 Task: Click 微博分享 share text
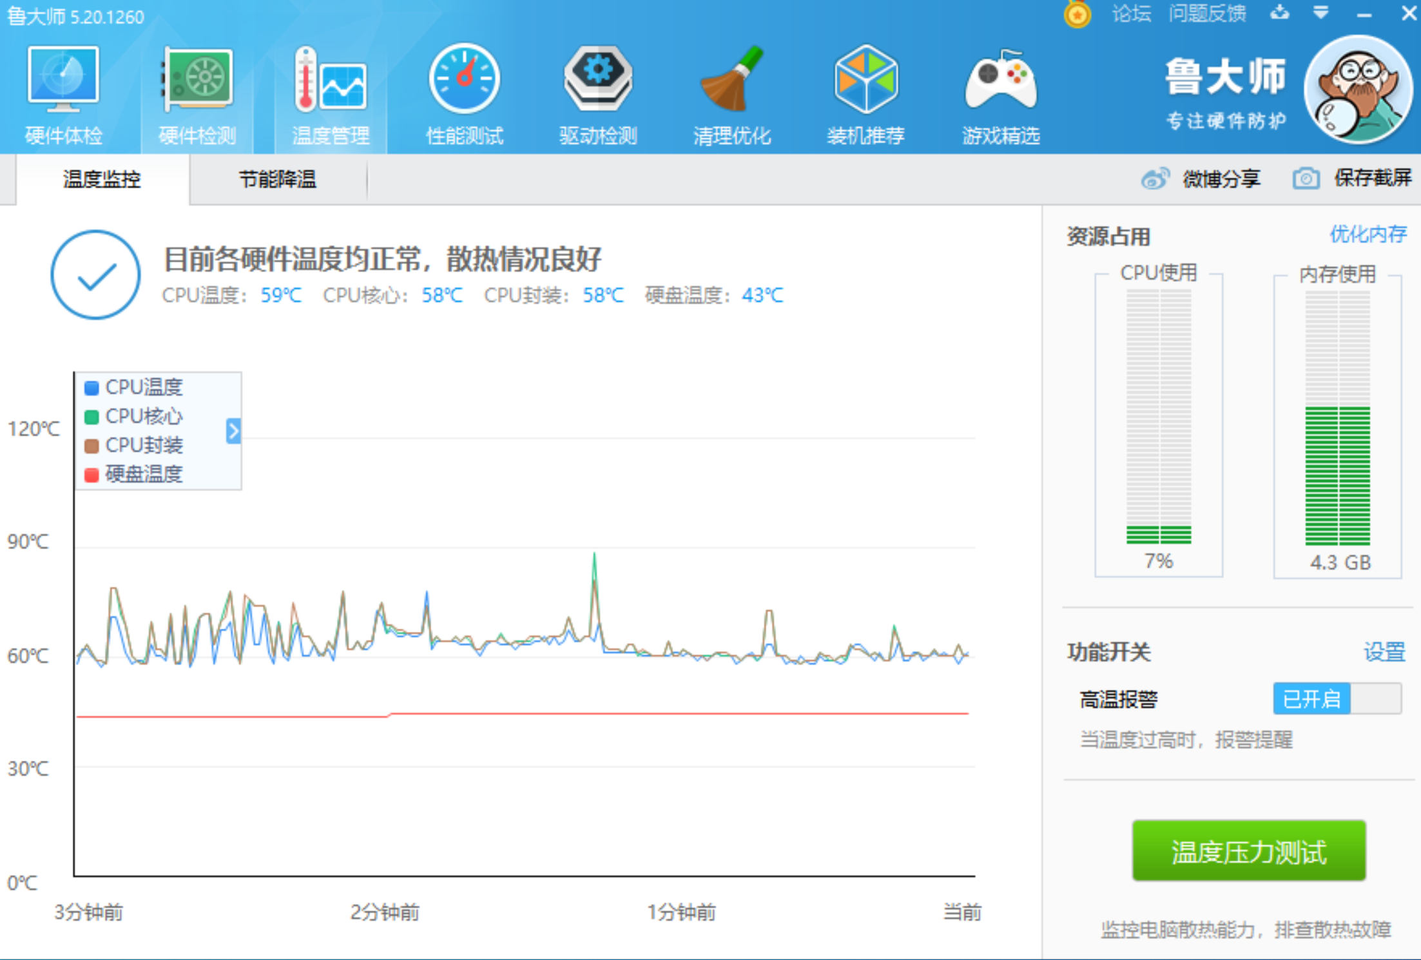tap(1221, 178)
